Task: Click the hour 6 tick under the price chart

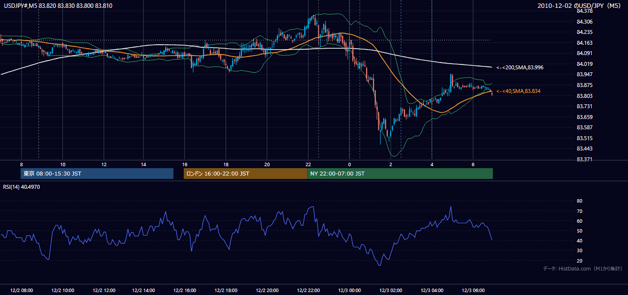Action: coord(473,164)
